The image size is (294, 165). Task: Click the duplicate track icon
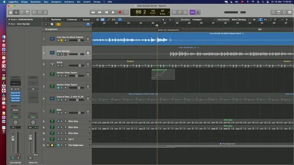(52, 24)
